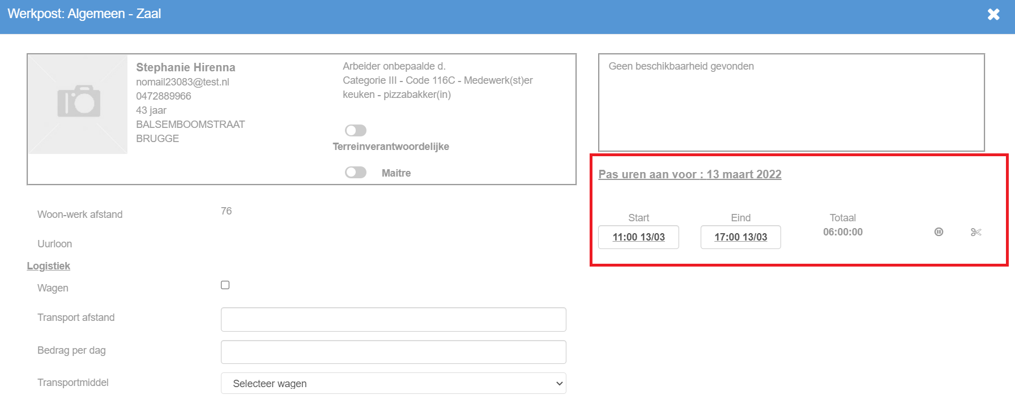Click the Uurloon label
1015x399 pixels.
(54, 244)
